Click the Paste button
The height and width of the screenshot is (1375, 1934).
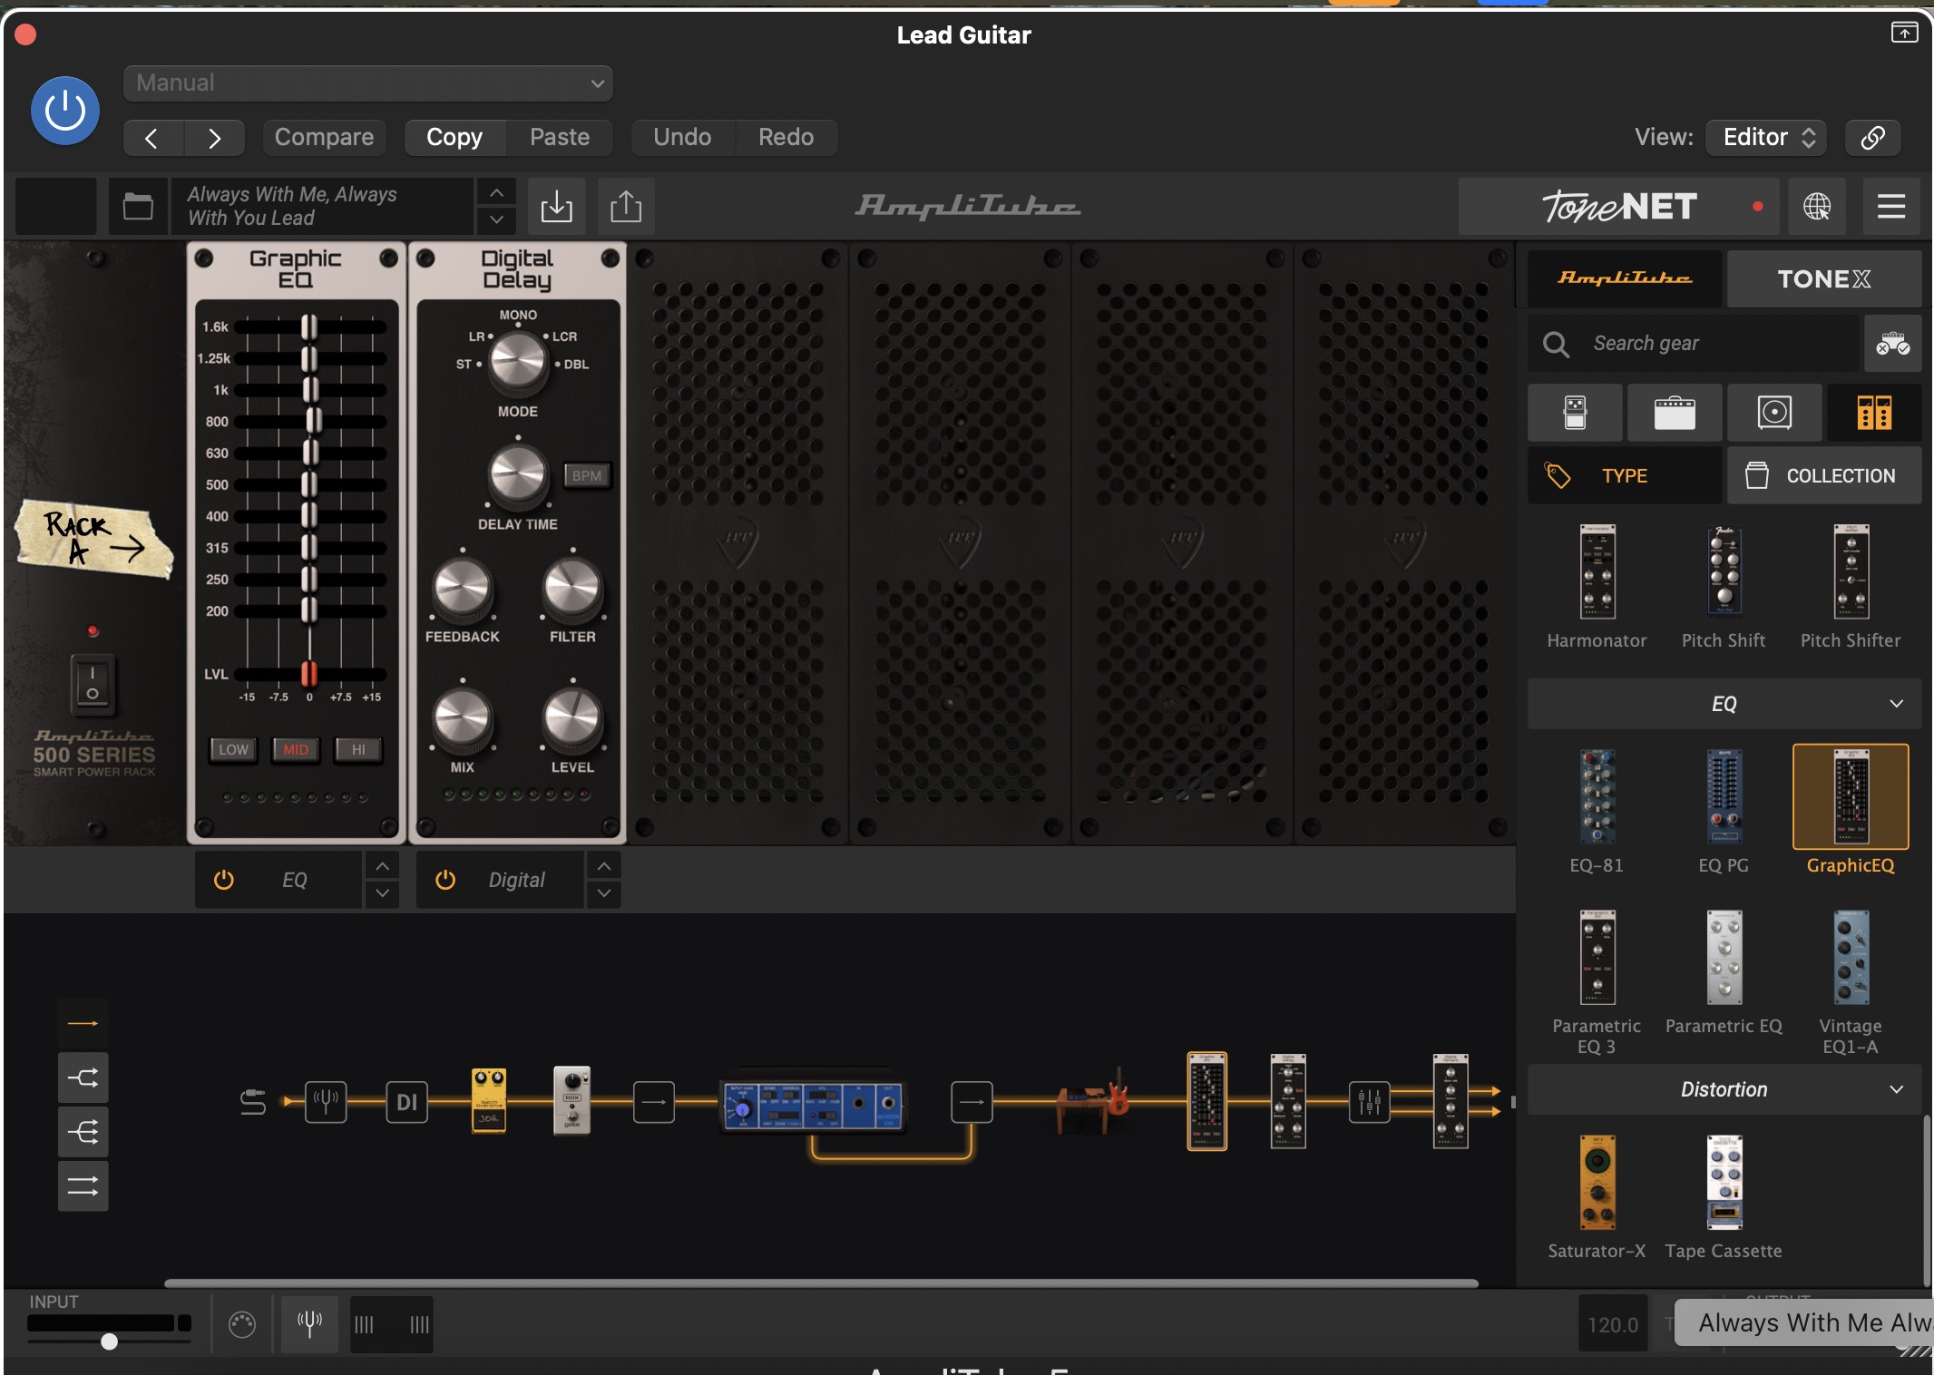click(560, 137)
